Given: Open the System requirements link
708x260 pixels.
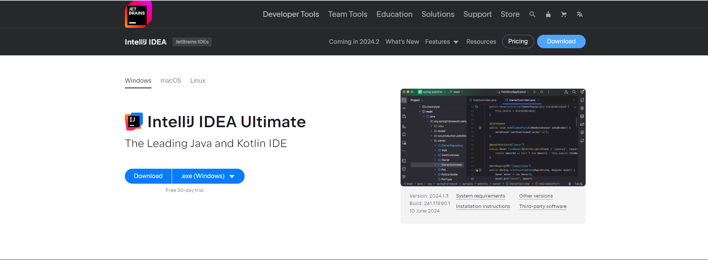Looking at the screenshot, I should coord(480,196).
